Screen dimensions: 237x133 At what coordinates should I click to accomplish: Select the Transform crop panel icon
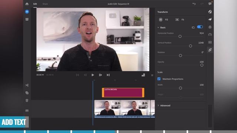click(210, 50)
